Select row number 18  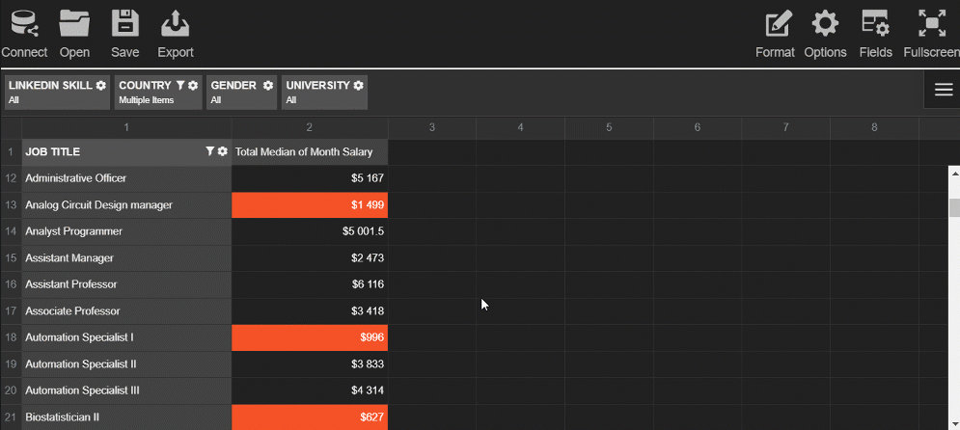11,337
